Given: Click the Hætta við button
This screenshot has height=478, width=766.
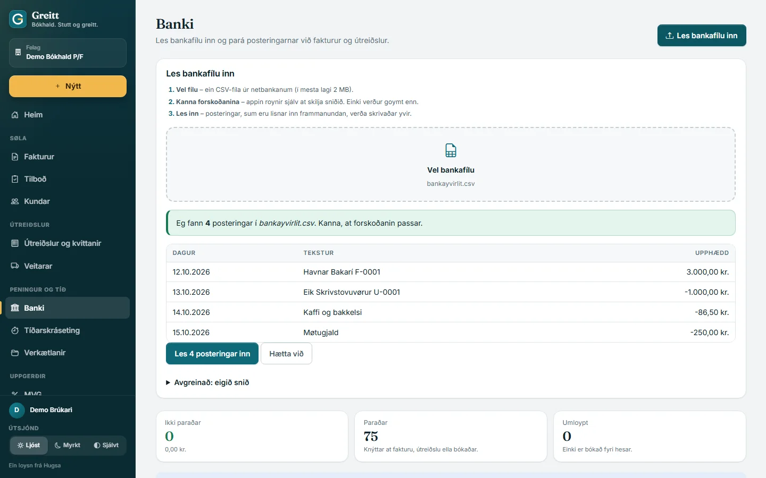Looking at the screenshot, I should coord(286,354).
